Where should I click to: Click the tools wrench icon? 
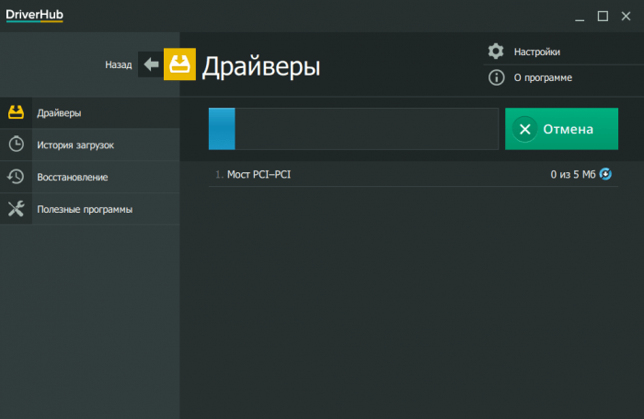[16, 208]
